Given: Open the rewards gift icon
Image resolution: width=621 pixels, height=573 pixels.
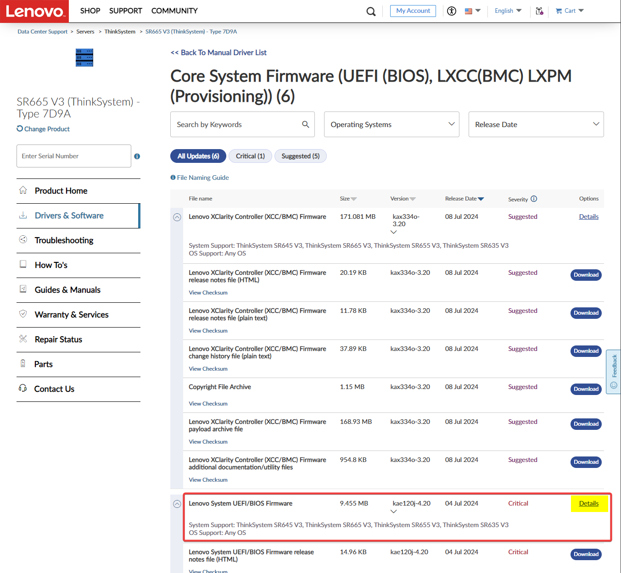Looking at the screenshot, I should click(x=539, y=11).
